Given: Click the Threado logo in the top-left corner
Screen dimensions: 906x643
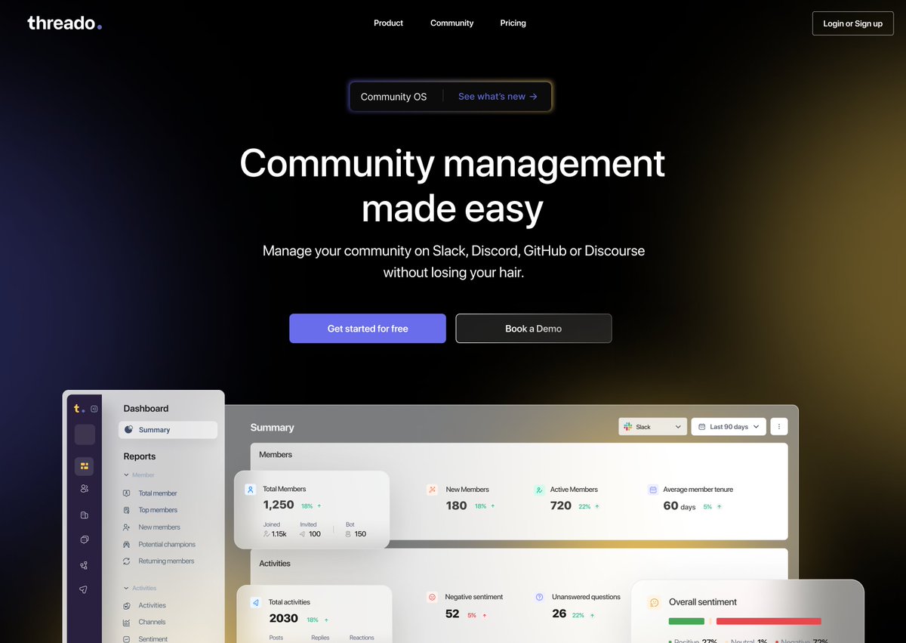Looking at the screenshot, I should pos(64,22).
